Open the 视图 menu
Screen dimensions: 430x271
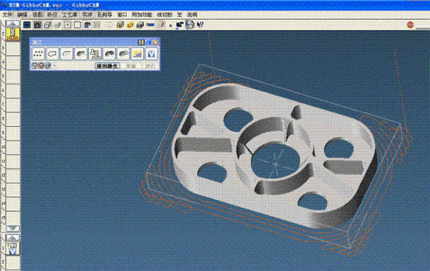37,14
